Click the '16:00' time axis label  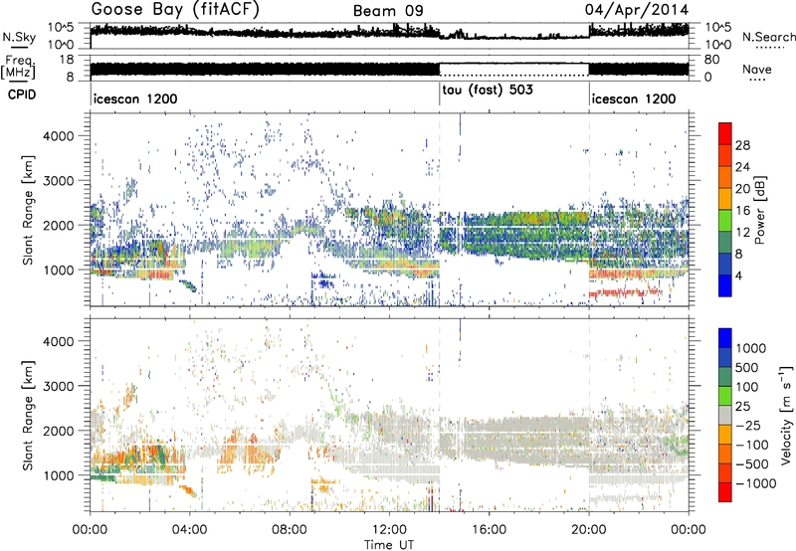coord(489,530)
